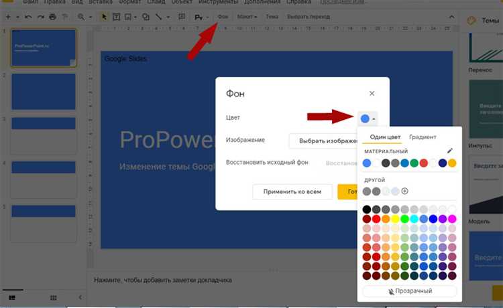The height and width of the screenshot is (308, 503).
Task: Open the Справка menu
Action: click(x=298, y=2)
